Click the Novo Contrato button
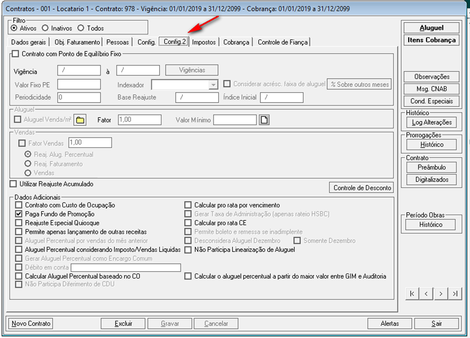Screen dimensions: 470x338 pyautogui.click(x=31, y=324)
